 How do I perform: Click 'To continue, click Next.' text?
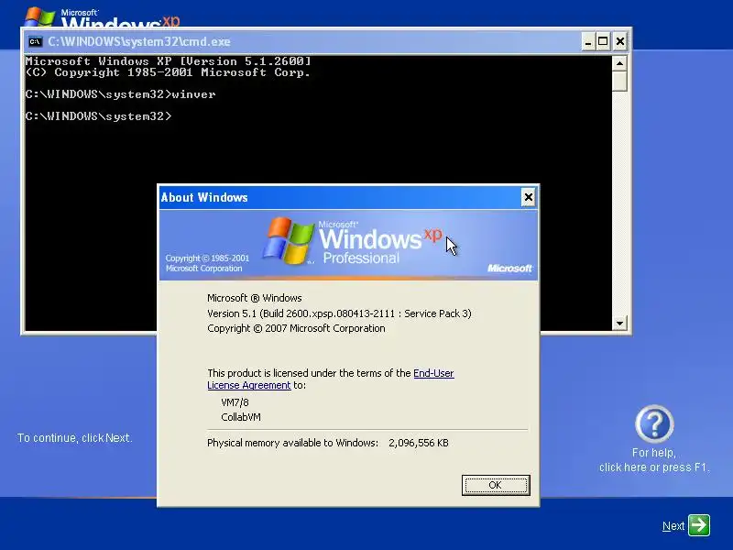75,438
